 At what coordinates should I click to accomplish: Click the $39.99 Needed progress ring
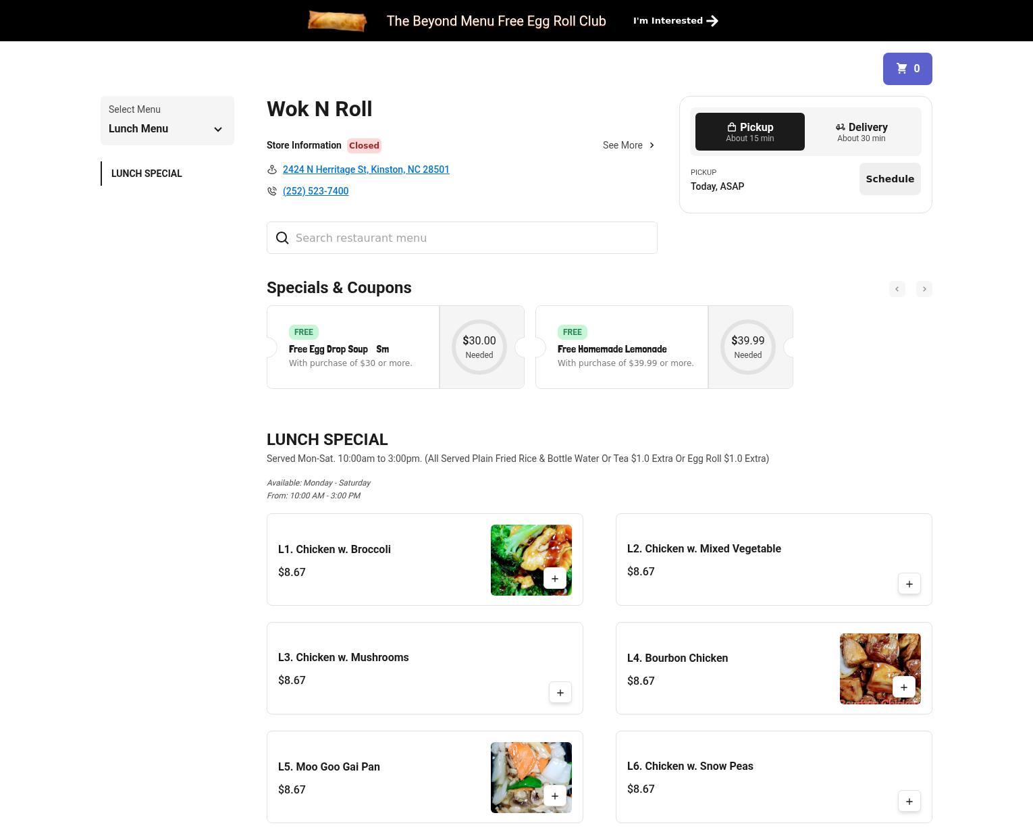tap(748, 347)
